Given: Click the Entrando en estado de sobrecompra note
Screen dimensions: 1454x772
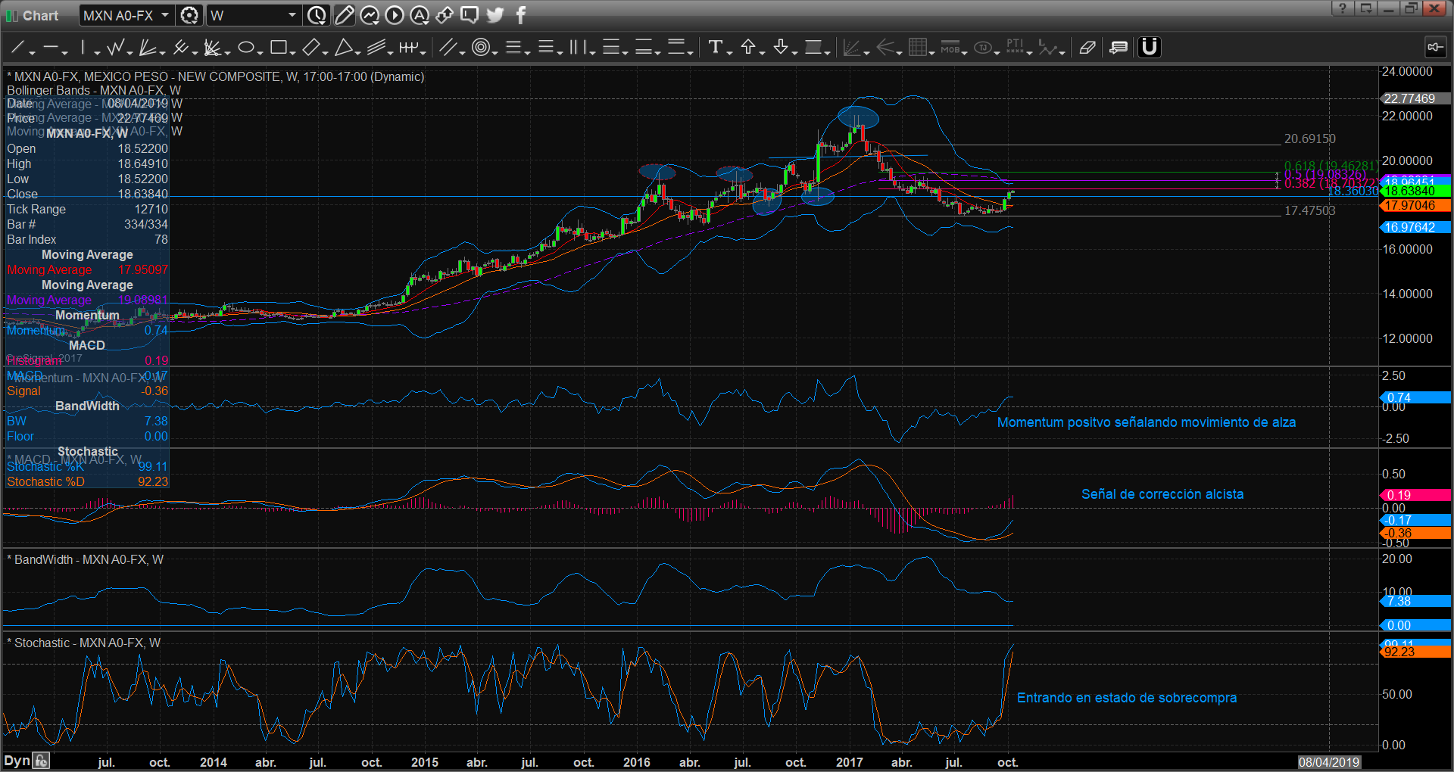Looking at the screenshot, I should pos(1126,698).
